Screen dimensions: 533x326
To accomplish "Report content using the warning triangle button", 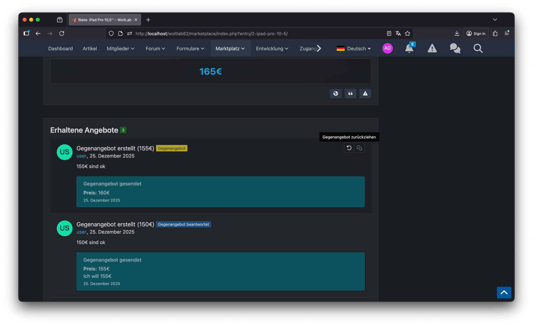I will (x=365, y=93).
